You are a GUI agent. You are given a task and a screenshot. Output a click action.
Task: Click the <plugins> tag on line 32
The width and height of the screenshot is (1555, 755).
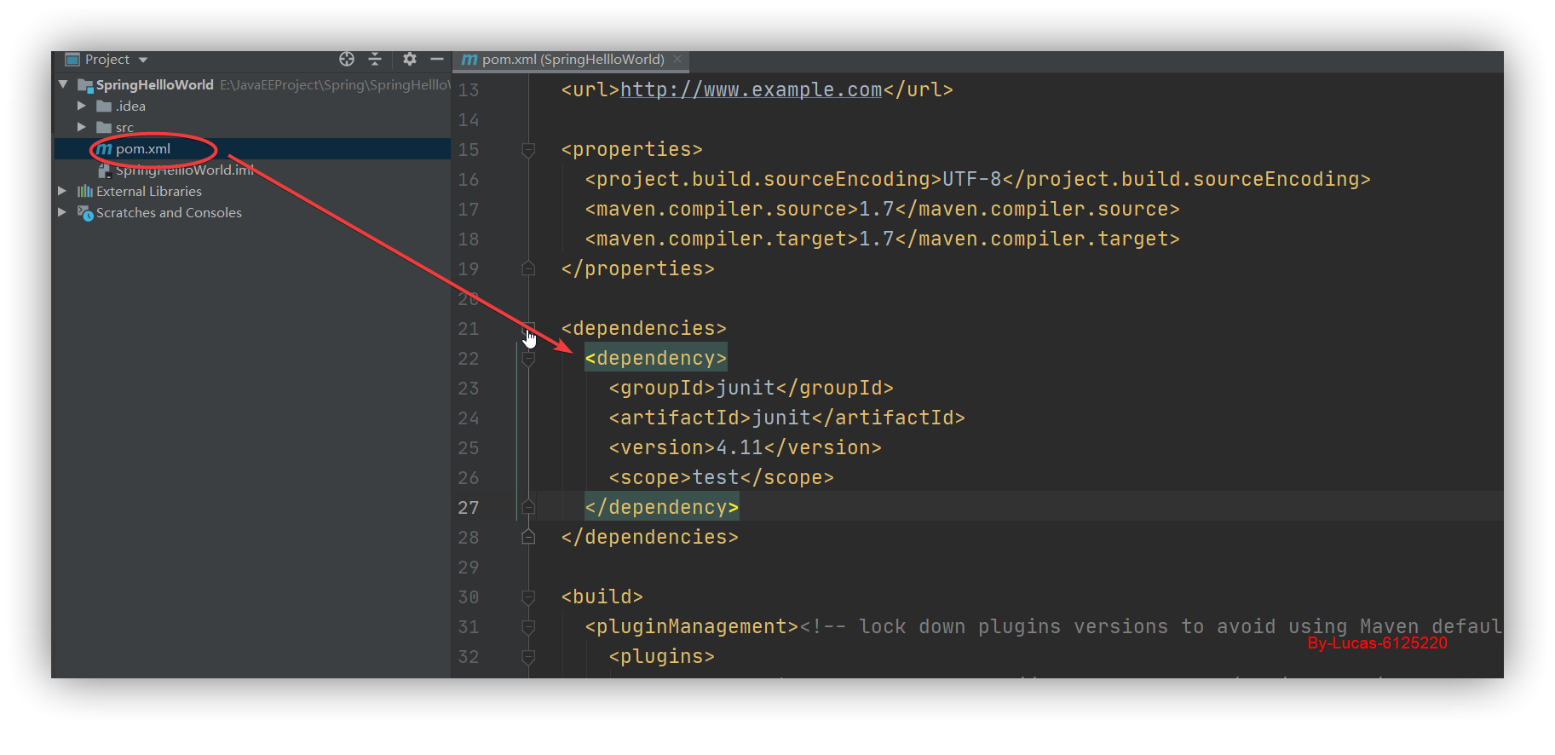pyautogui.click(x=661, y=657)
